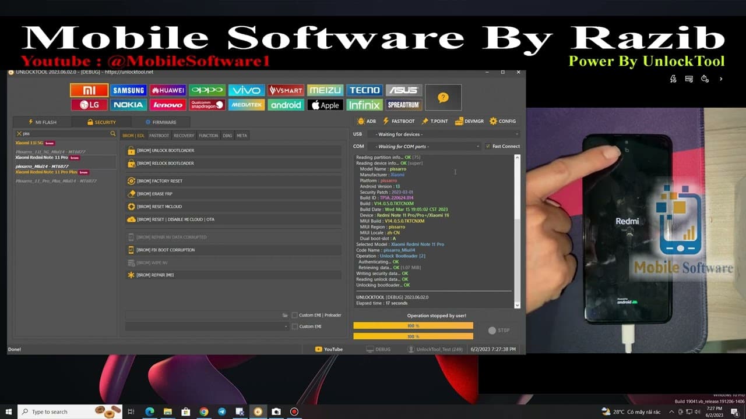Open the Huawei brand section

coord(168,90)
